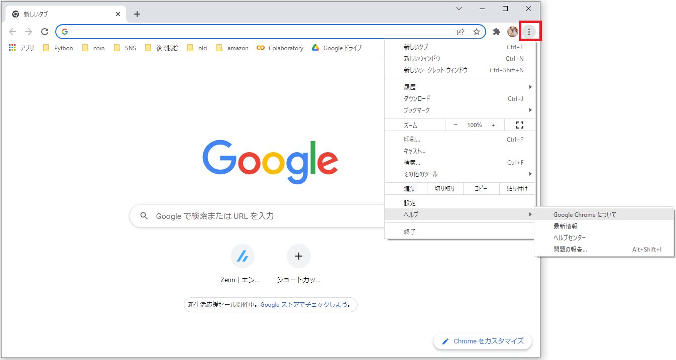
Task: Open the coin bookmark folder
Action: 93,48
